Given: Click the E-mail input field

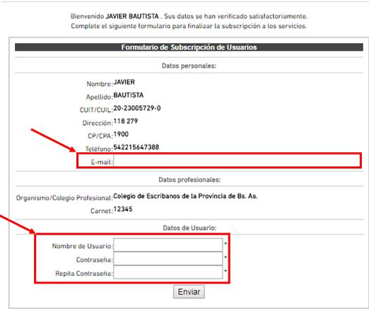Looking at the screenshot, I should point(237,161).
